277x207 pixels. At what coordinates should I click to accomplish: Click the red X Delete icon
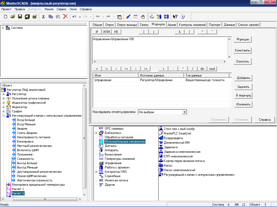coord(65,17)
